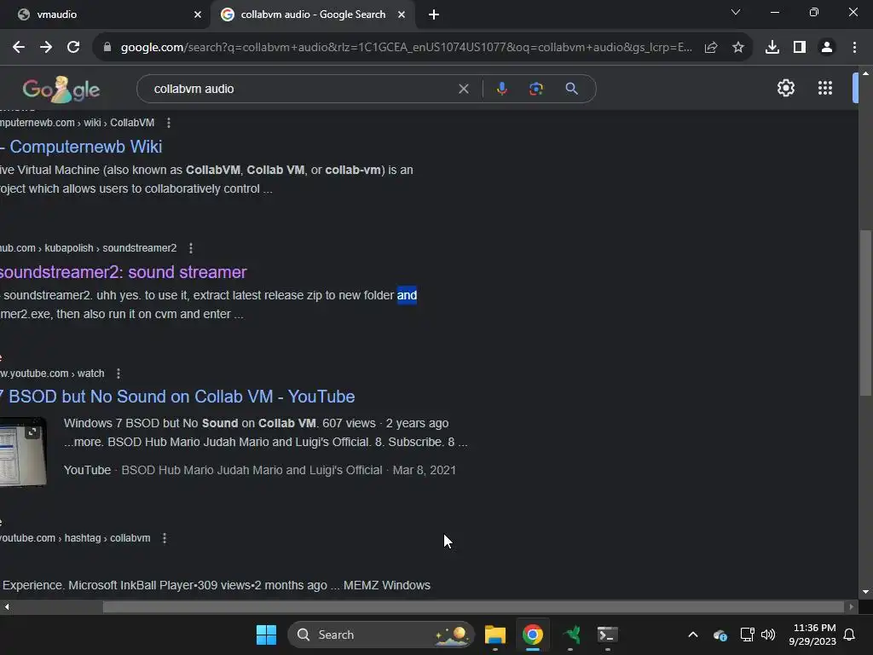Open volume speaker tray icon
The width and height of the screenshot is (873, 655).
[x=768, y=635]
